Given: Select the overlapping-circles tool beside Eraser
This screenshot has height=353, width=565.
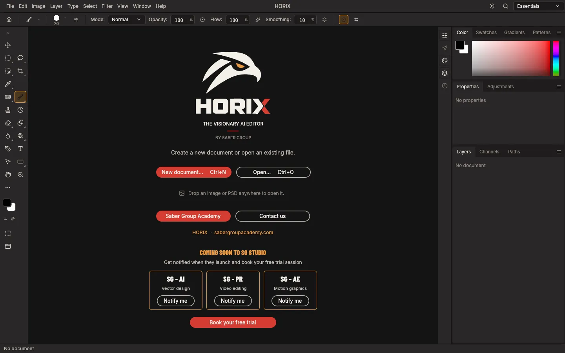Looking at the screenshot, I should coord(20,123).
